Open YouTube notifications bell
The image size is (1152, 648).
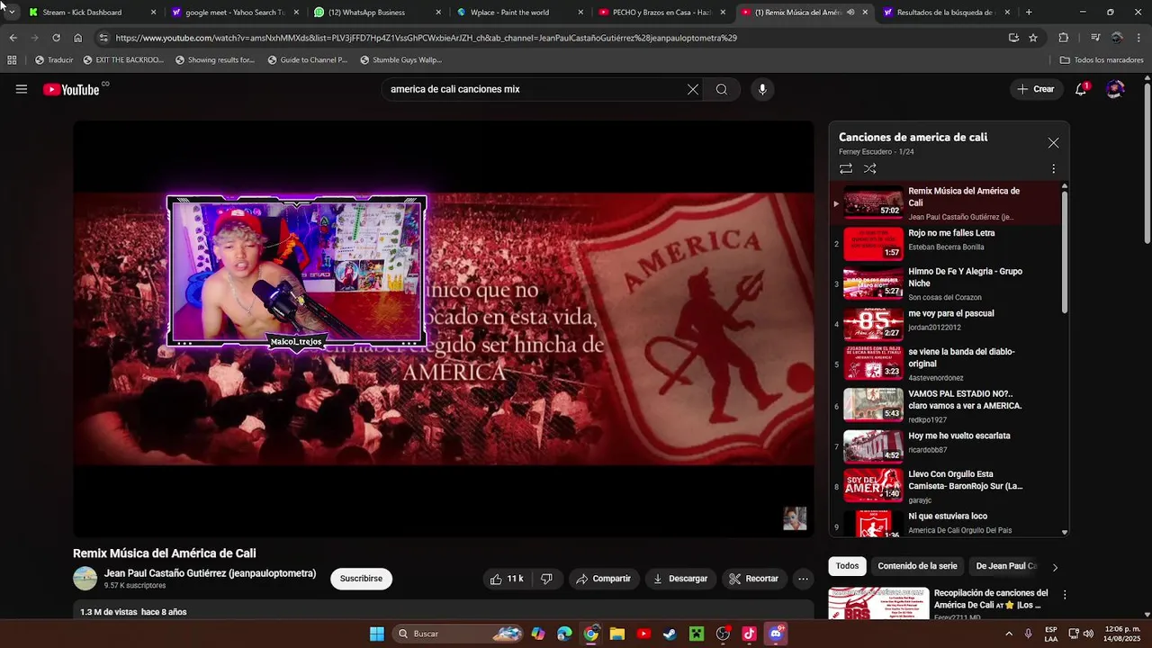(1081, 89)
